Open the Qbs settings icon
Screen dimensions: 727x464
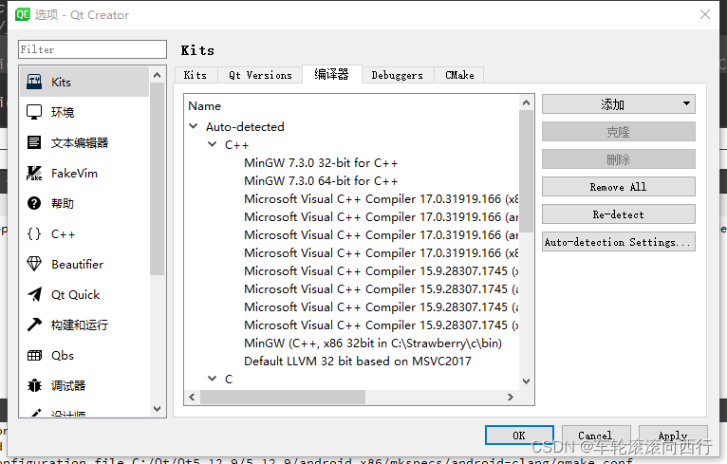pyautogui.click(x=34, y=355)
